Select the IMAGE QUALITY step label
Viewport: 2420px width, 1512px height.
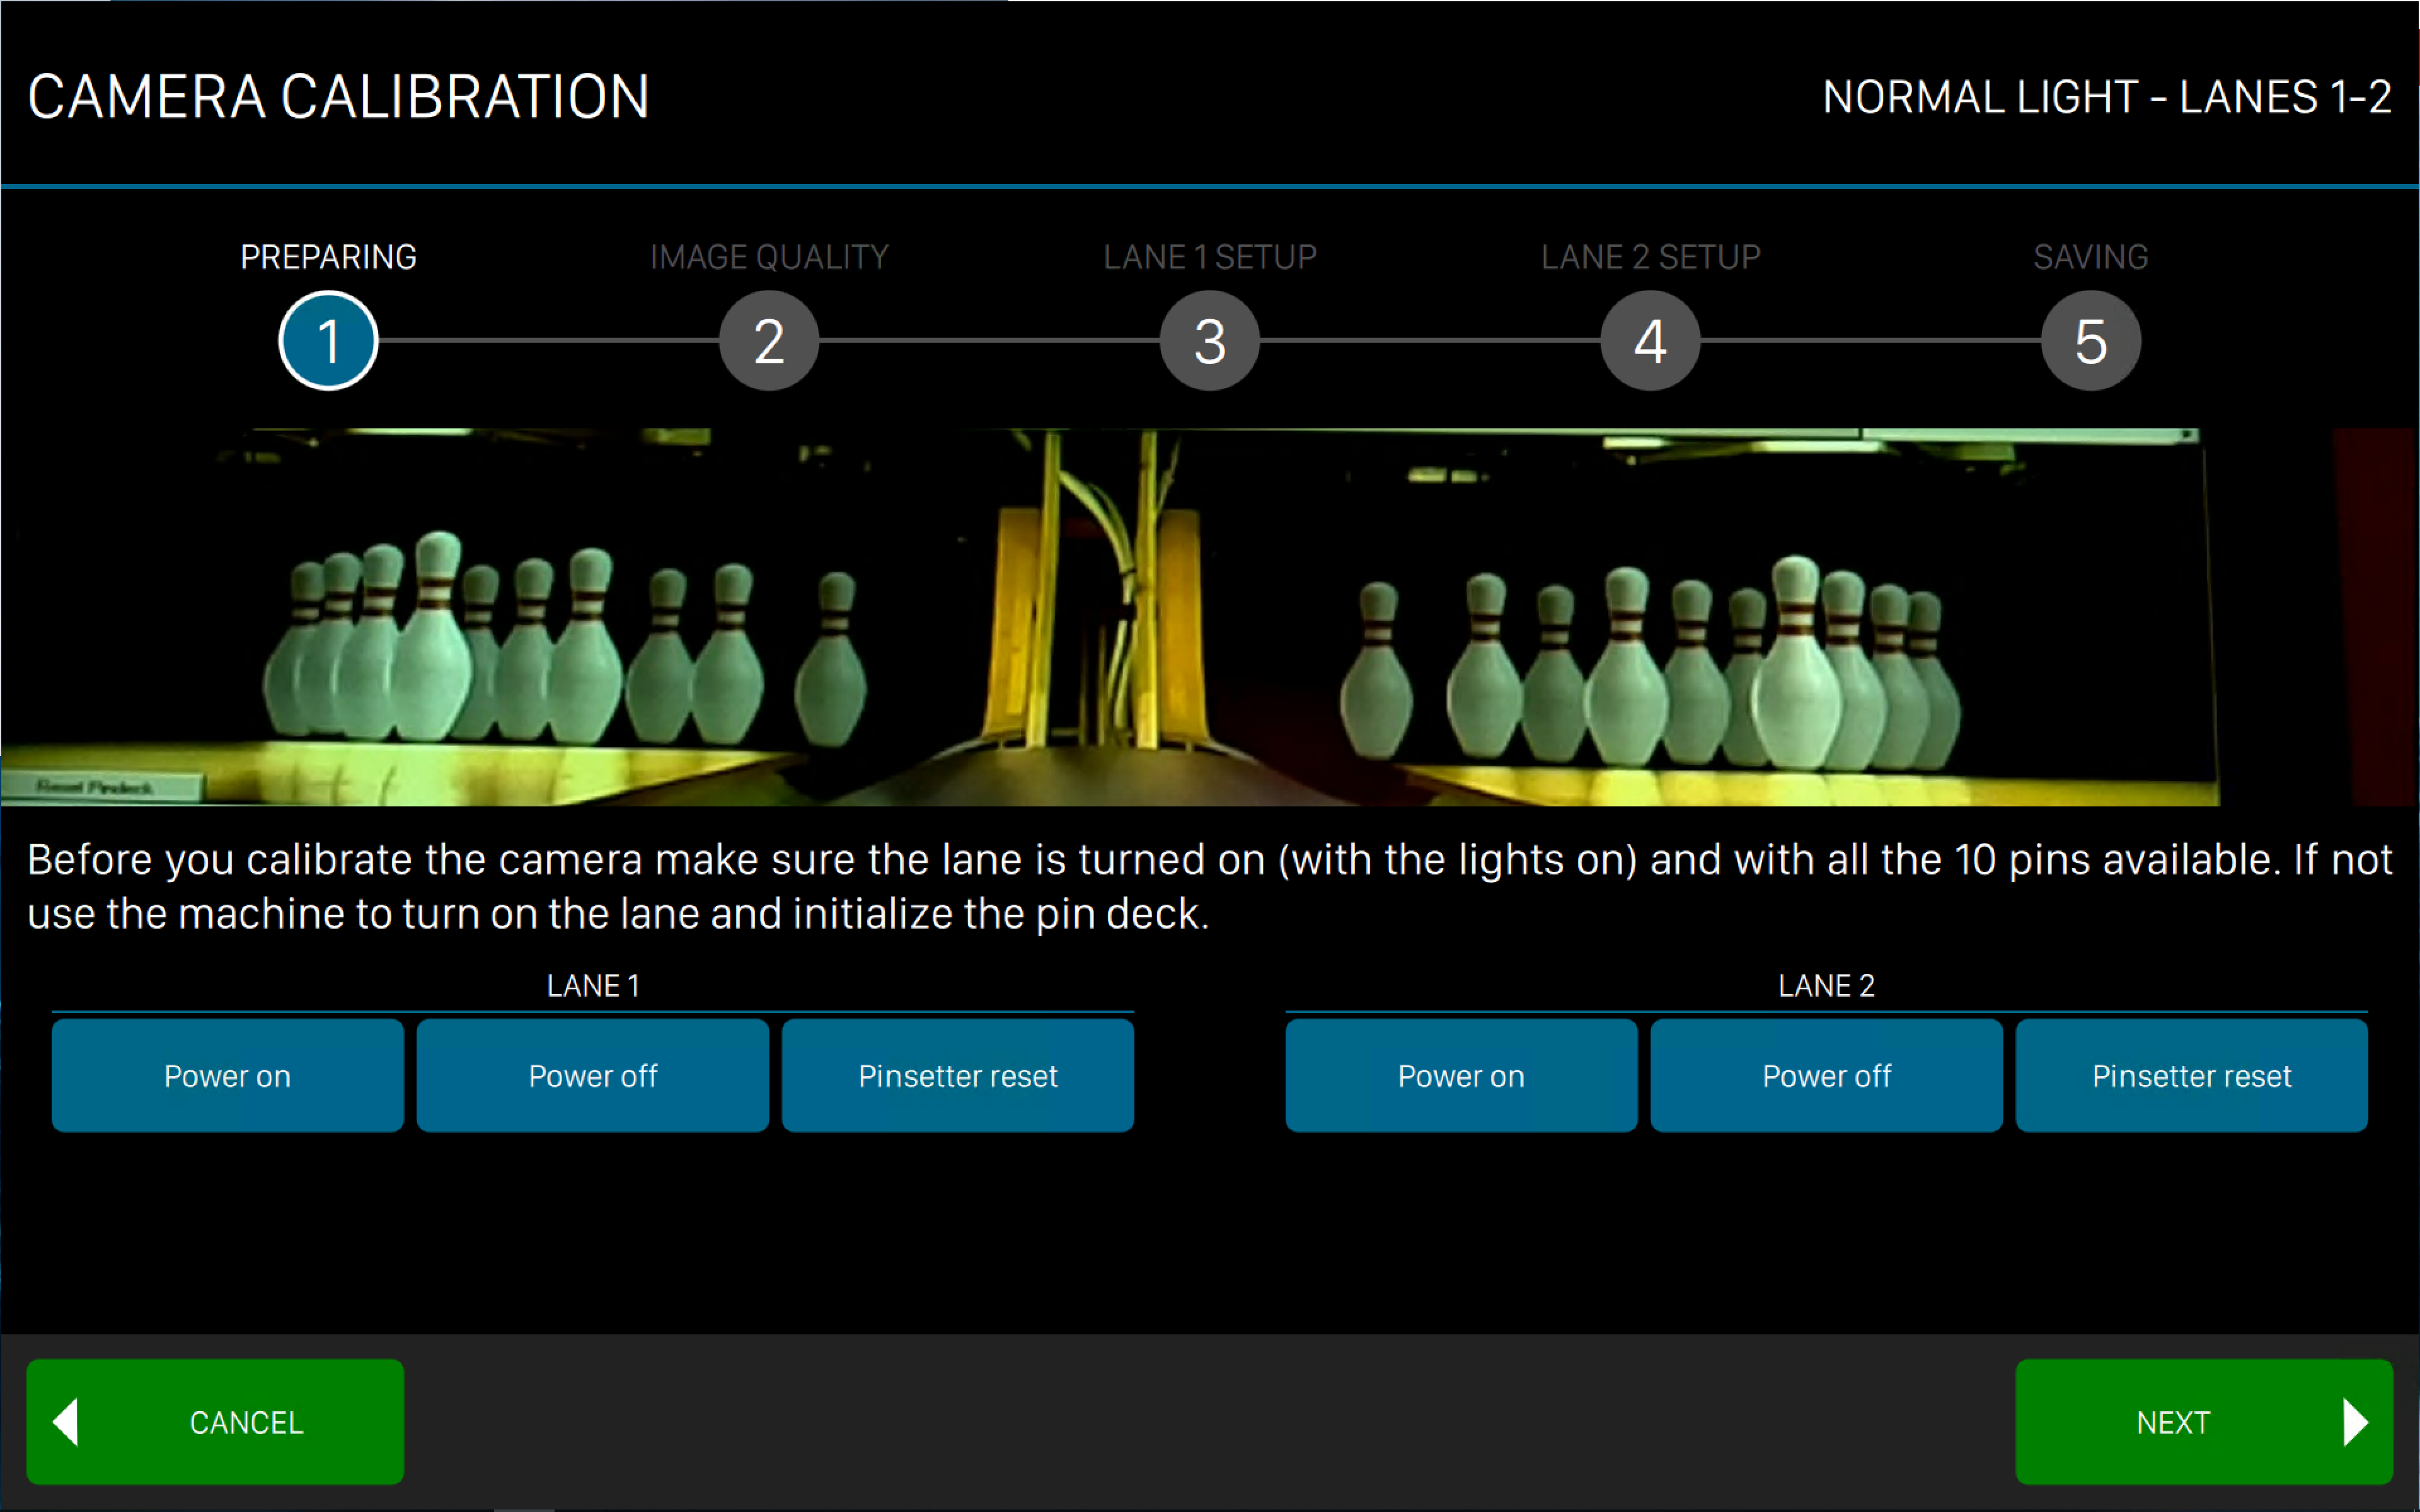coord(769,257)
